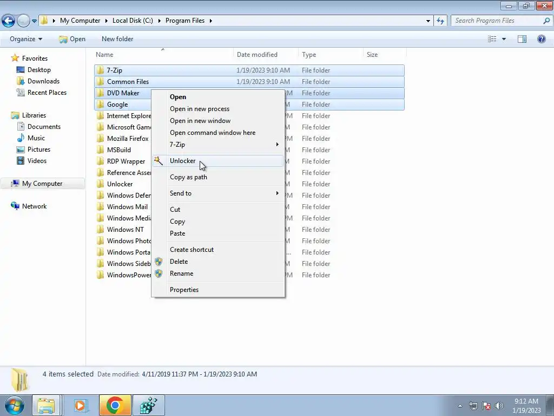Viewport: 554px width, 416px height.
Task: Expand the 7-Zip submenu in context menu
Action: 278,144
